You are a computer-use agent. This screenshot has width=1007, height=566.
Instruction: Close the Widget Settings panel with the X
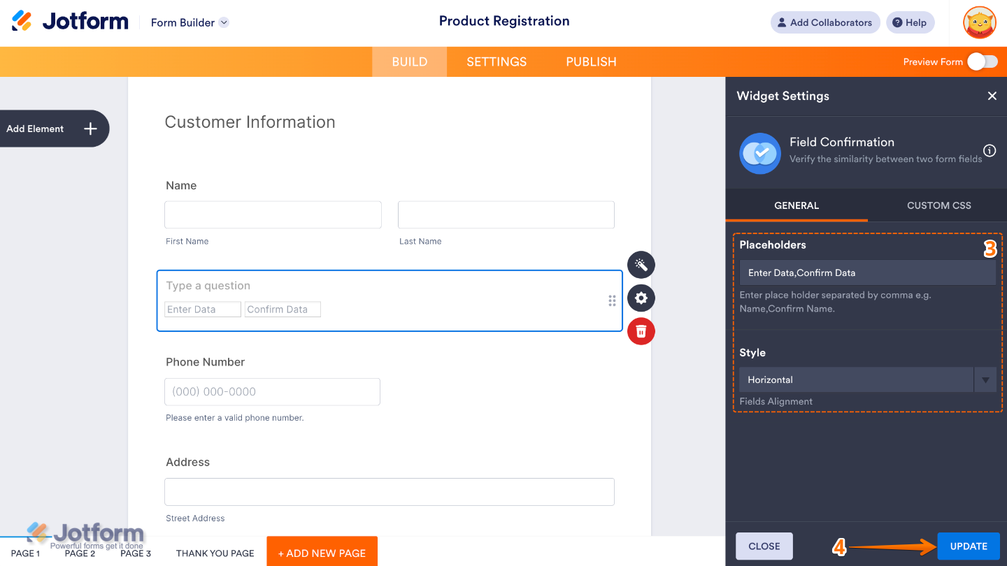(992, 96)
